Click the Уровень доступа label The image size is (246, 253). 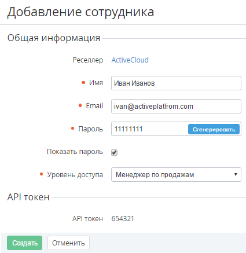click(x=75, y=175)
